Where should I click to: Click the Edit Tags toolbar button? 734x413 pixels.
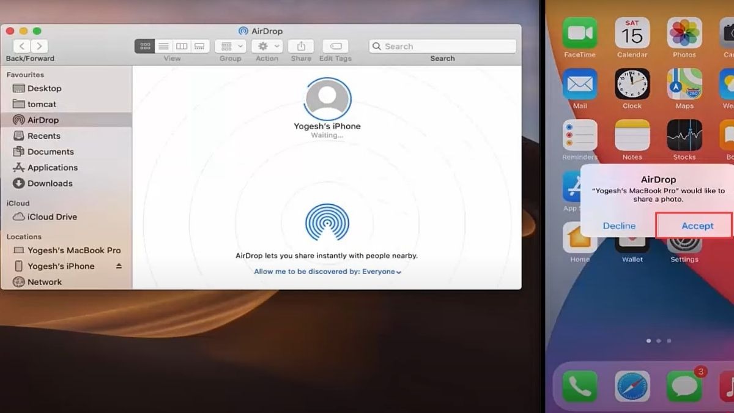tap(335, 46)
